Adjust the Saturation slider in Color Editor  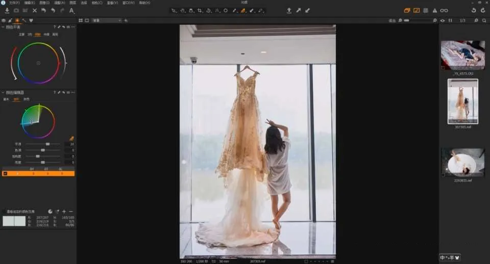tap(43, 156)
